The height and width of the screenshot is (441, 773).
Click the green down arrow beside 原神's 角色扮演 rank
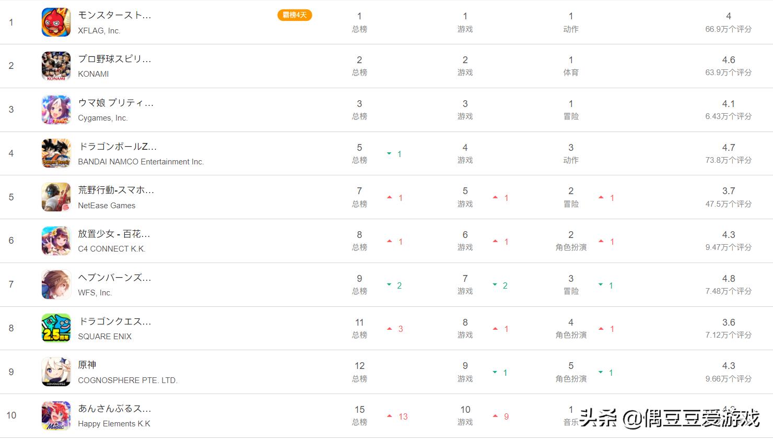point(601,373)
